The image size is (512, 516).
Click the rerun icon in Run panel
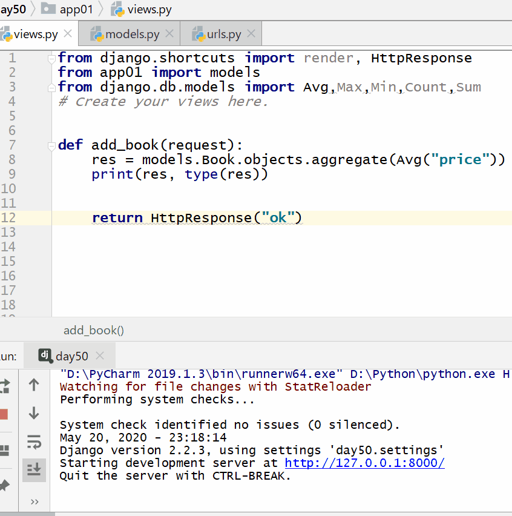(x=5, y=385)
